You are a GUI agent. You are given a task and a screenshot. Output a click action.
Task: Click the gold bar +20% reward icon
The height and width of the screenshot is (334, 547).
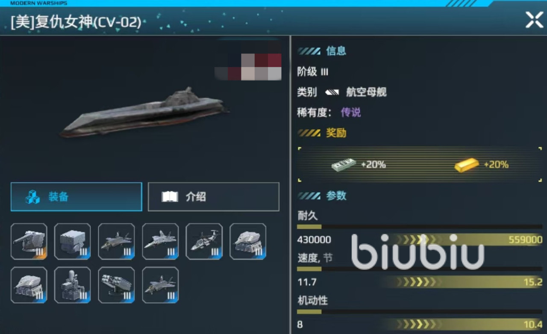[467, 165]
